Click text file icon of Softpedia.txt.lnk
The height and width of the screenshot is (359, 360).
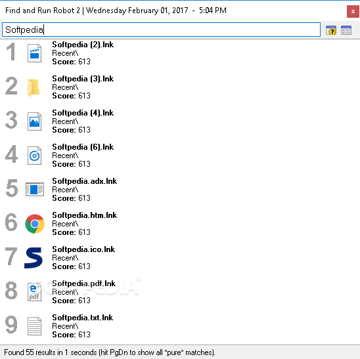[34, 326]
